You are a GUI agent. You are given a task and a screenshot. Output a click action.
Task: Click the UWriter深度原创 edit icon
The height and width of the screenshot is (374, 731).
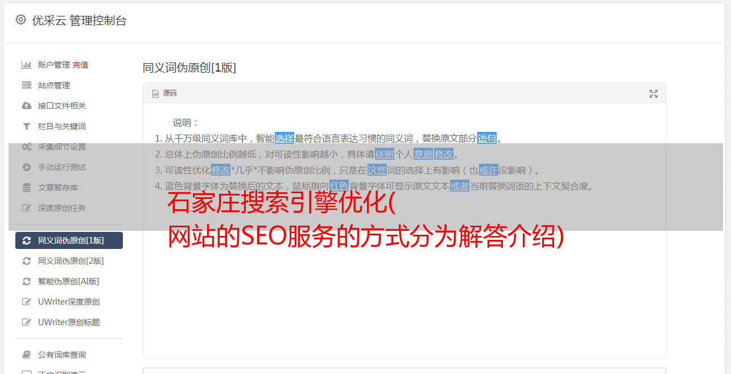point(26,302)
